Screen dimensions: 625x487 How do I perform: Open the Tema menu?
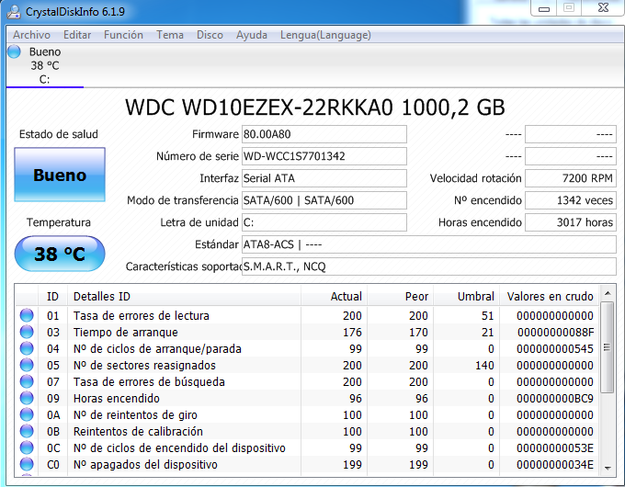pos(170,35)
